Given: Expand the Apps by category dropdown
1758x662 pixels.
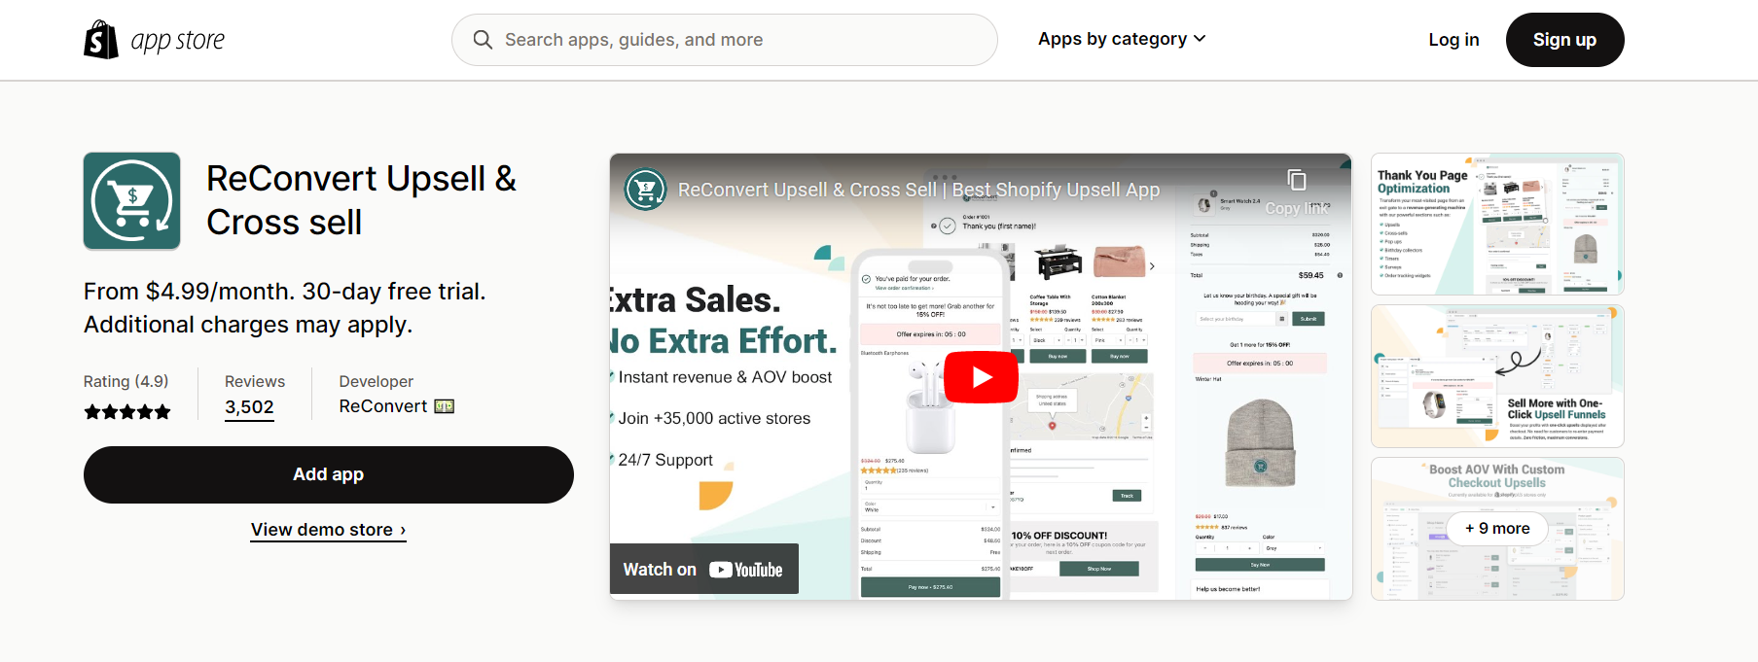Looking at the screenshot, I should click(1122, 39).
